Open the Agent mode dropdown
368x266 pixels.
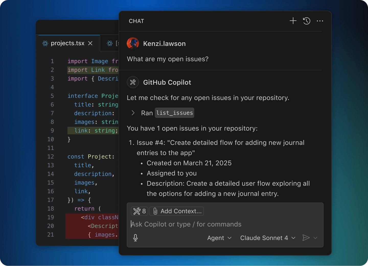click(x=219, y=238)
